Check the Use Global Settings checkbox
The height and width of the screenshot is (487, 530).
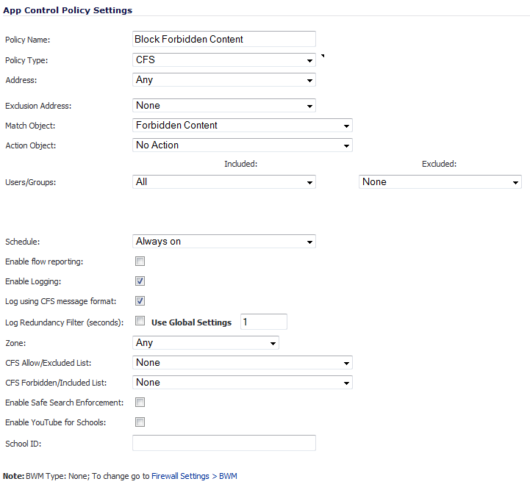[x=140, y=321]
